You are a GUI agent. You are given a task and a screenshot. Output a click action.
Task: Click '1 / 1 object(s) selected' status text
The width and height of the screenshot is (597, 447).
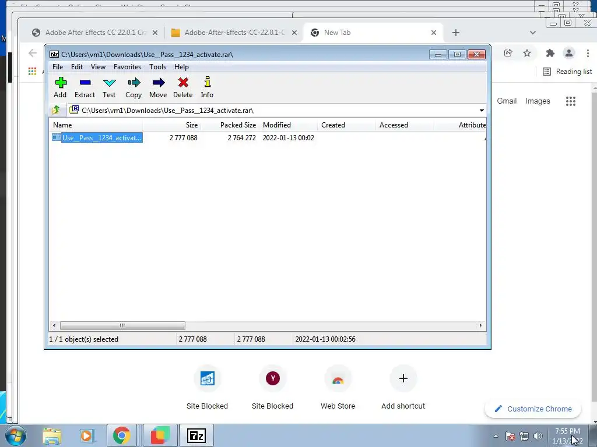coord(84,339)
